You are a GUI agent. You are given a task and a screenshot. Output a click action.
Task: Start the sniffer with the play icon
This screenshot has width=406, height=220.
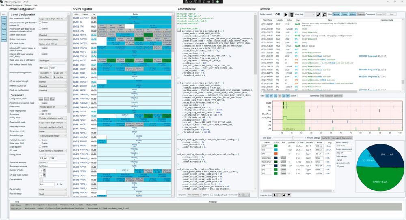286,15
